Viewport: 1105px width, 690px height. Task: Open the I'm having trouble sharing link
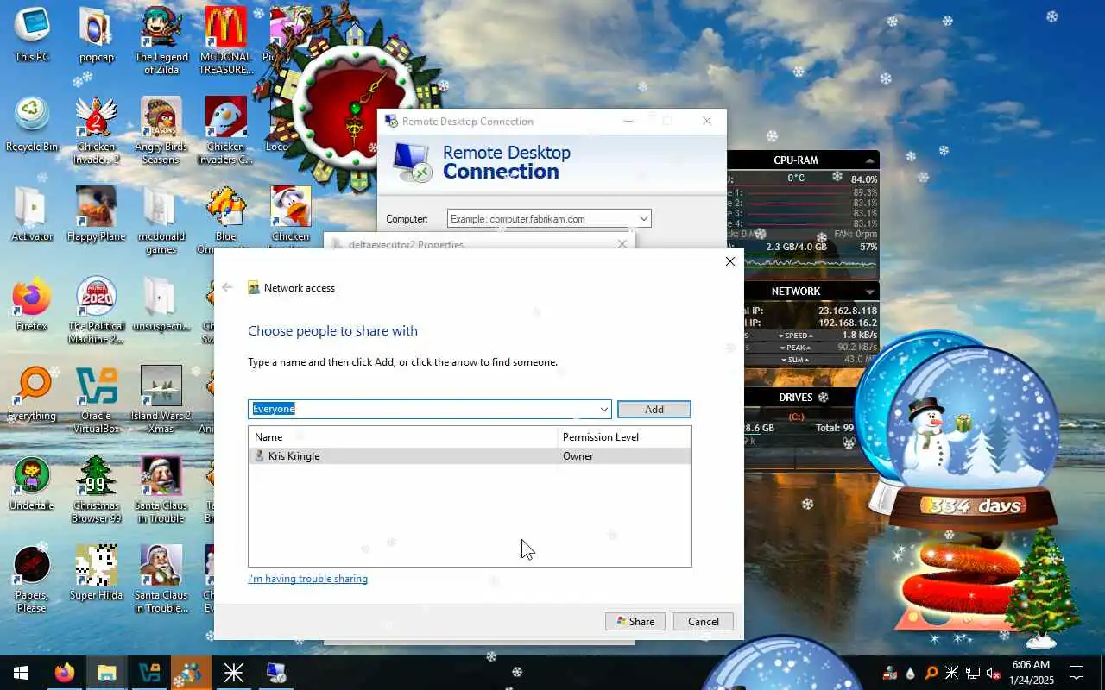click(307, 579)
